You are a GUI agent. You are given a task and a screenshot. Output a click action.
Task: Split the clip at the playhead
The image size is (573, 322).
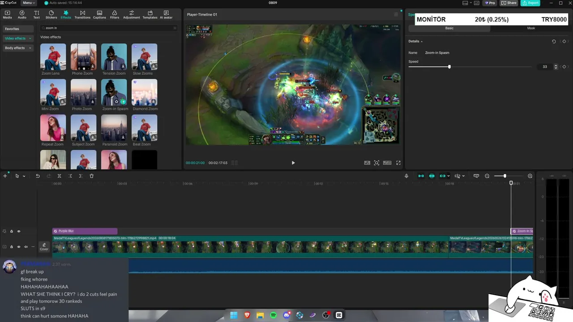coord(59,176)
